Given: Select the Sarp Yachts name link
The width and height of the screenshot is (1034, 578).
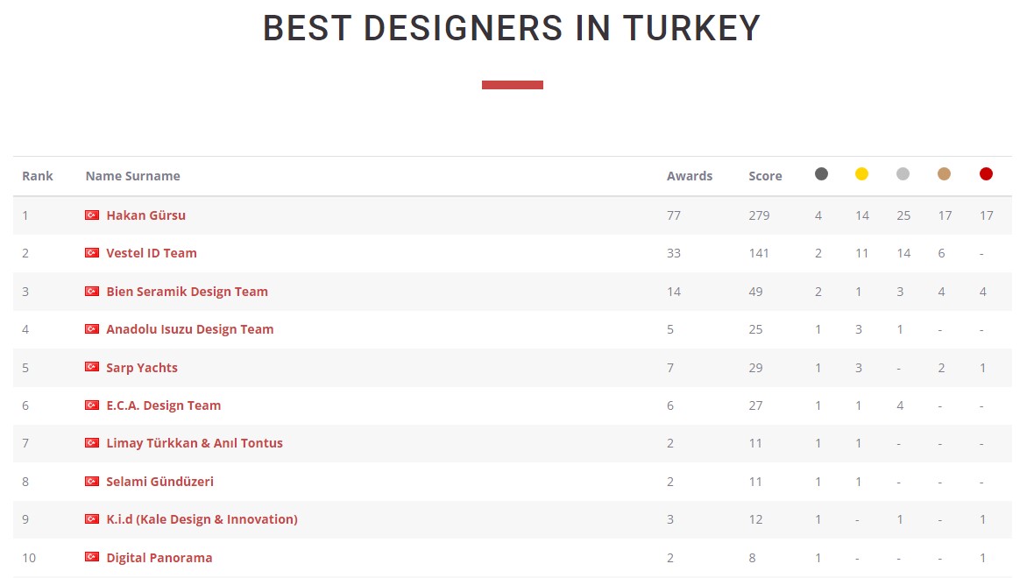Looking at the screenshot, I should 142,368.
